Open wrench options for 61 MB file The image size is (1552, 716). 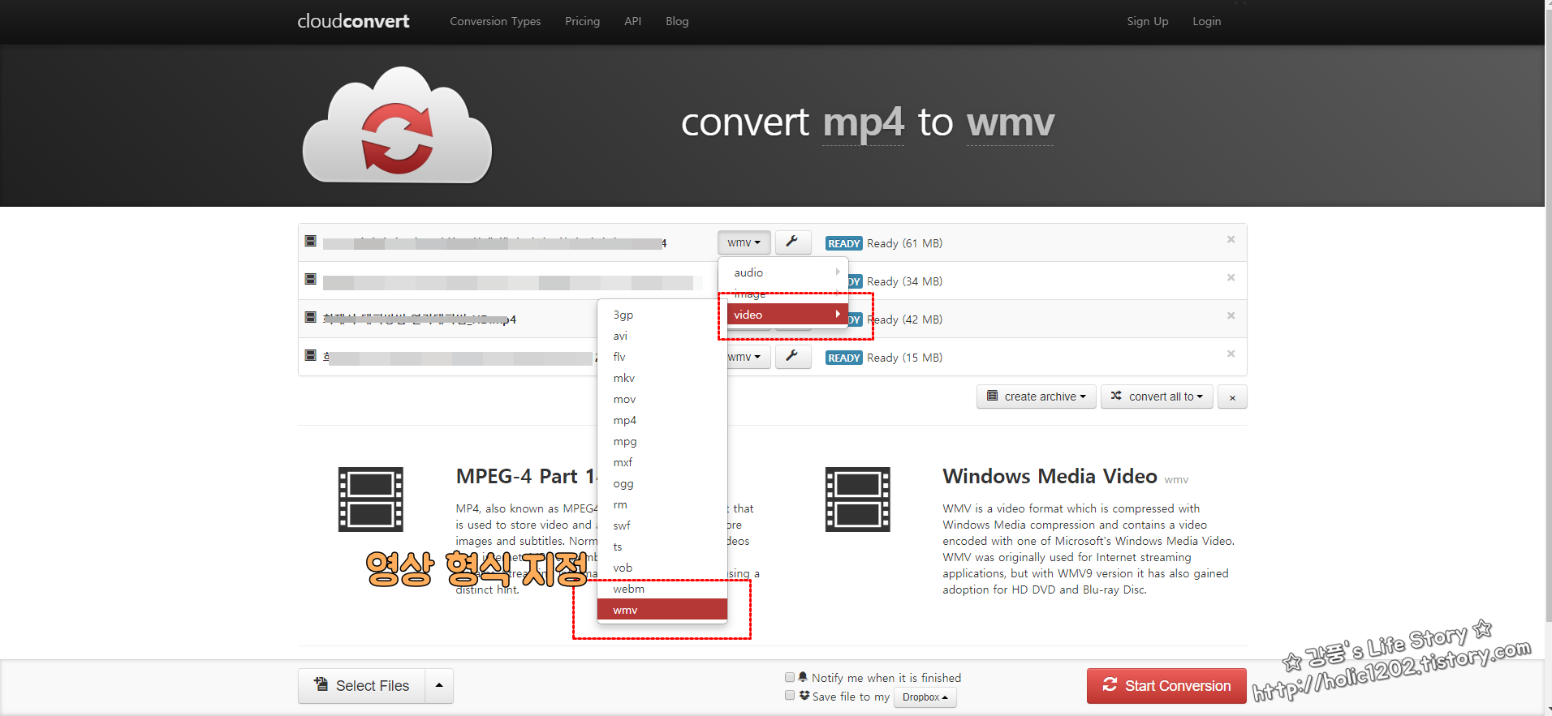793,242
